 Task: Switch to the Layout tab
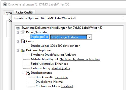click(x=8, y=13)
